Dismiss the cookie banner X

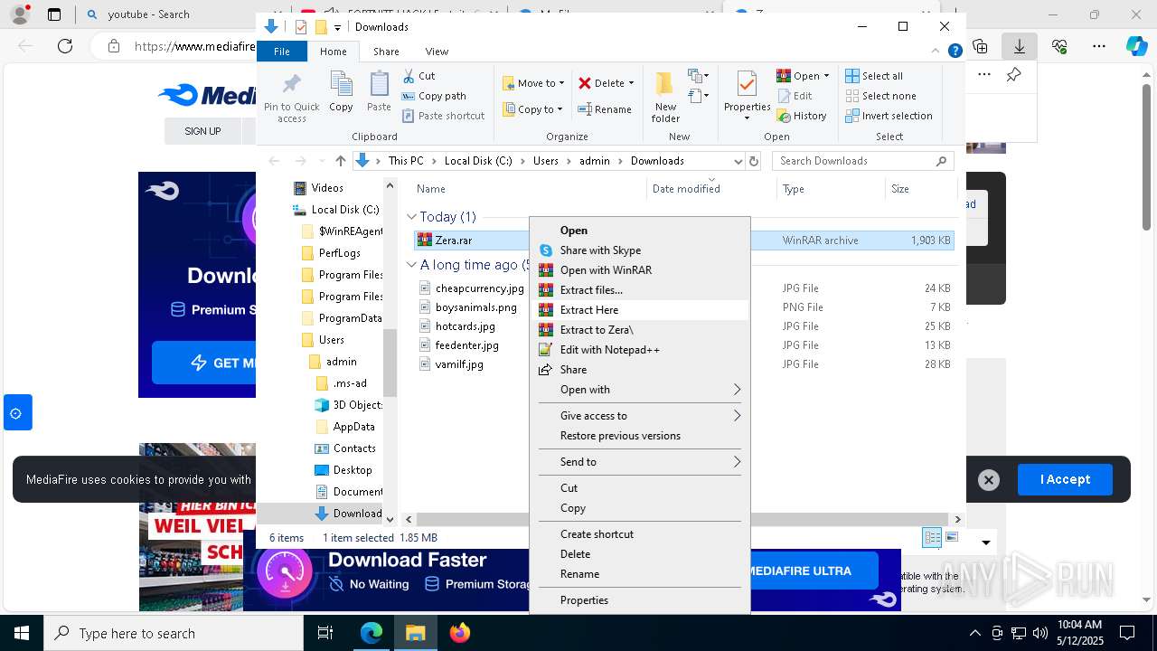(989, 480)
